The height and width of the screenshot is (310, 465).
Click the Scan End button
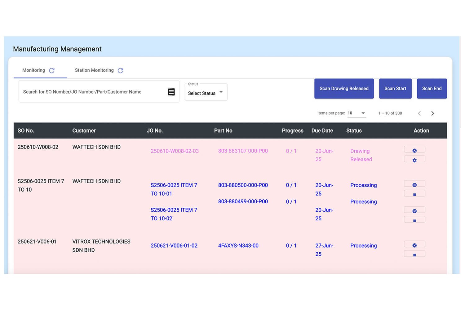pos(432,89)
